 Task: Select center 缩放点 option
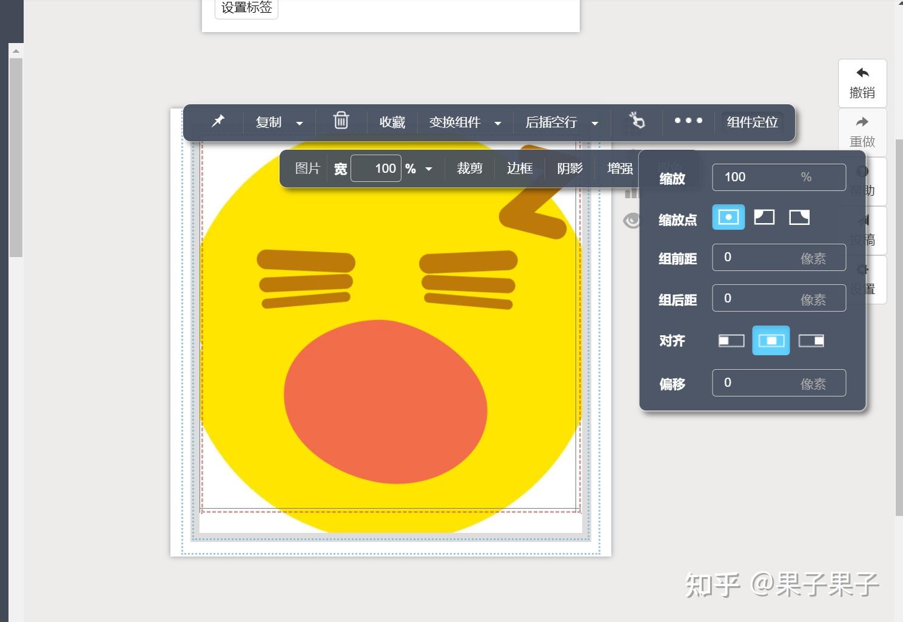pyautogui.click(x=728, y=217)
